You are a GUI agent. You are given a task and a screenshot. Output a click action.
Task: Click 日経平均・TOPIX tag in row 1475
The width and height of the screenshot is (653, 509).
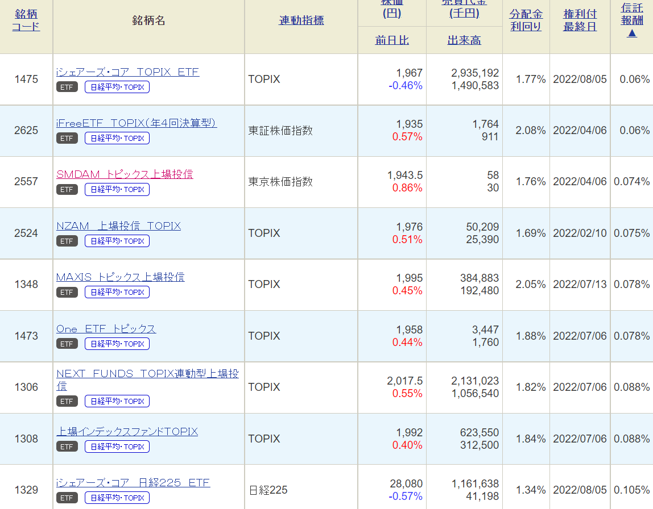pos(117,87)
